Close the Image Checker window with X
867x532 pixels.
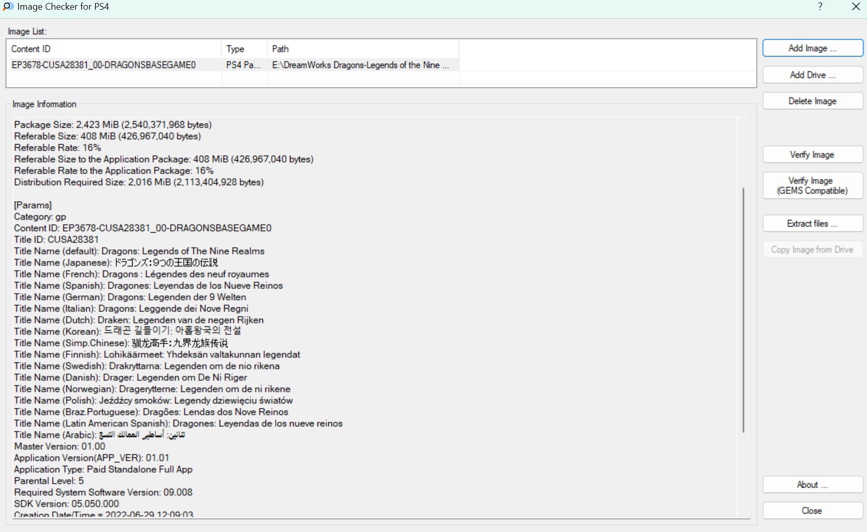[856, 7]
